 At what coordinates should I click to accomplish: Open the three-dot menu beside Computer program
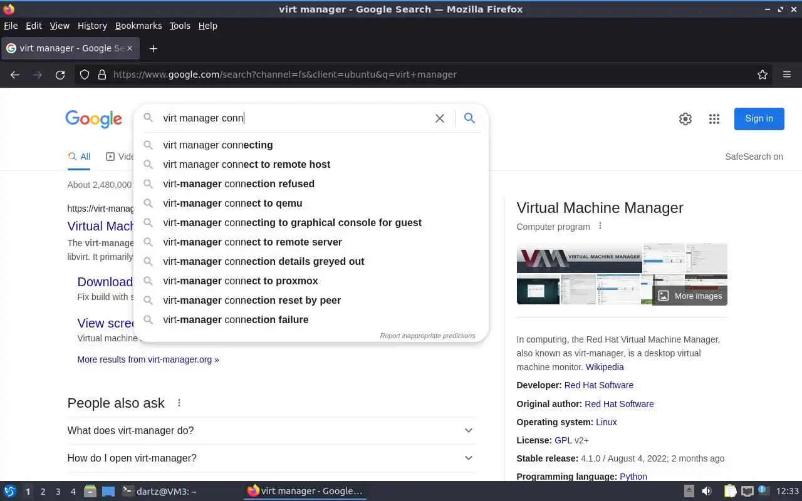(600, 226)
